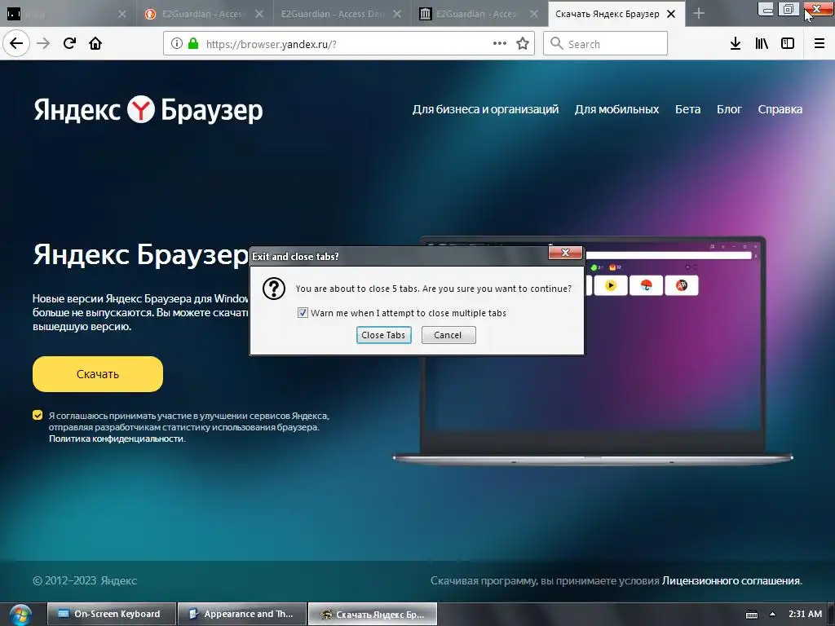Close the fourth E2Guardian tab
835x626 pixels.
click(x=534, y=15)
